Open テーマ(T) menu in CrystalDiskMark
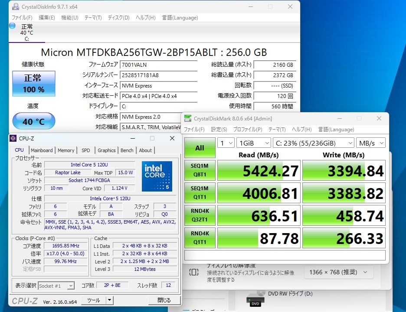The width and height of the screenshot is (406, 312). pos(277,130)
